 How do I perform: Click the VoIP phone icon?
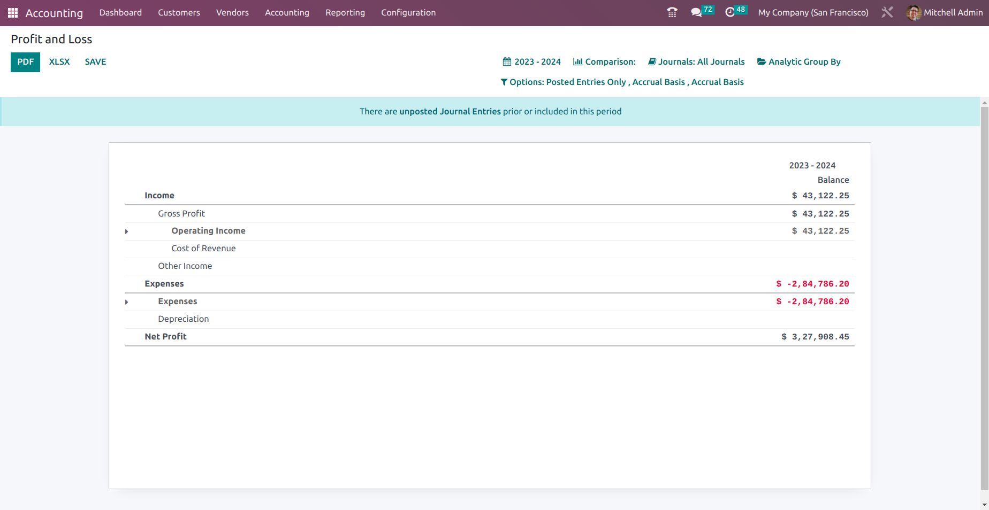click(x=672, y=12)
